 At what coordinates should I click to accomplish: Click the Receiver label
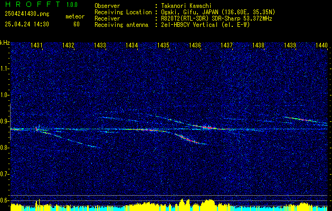(x=107, y=18)
